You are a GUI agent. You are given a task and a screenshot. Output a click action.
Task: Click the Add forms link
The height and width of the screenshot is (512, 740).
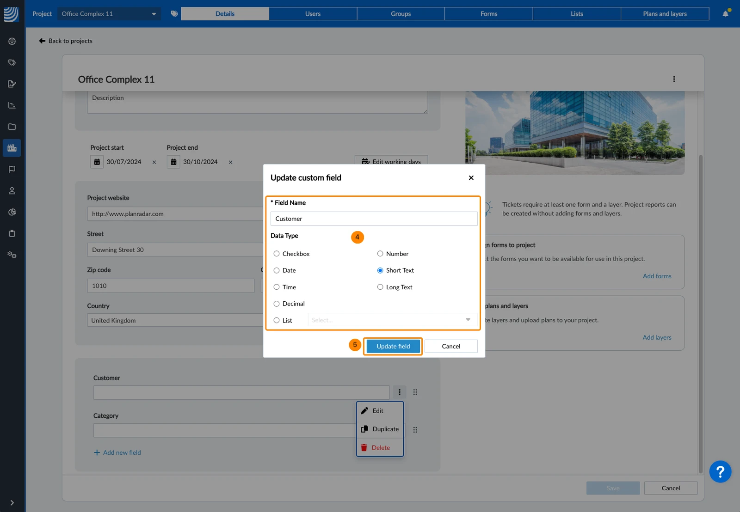[x=657, y=276]
